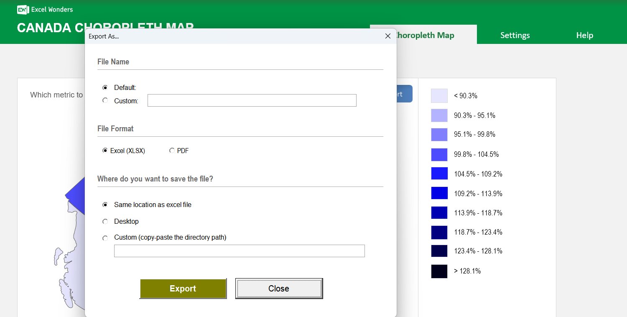
Task: Click the lightest legend swatch below 90.3%
Action: point(439,95)
